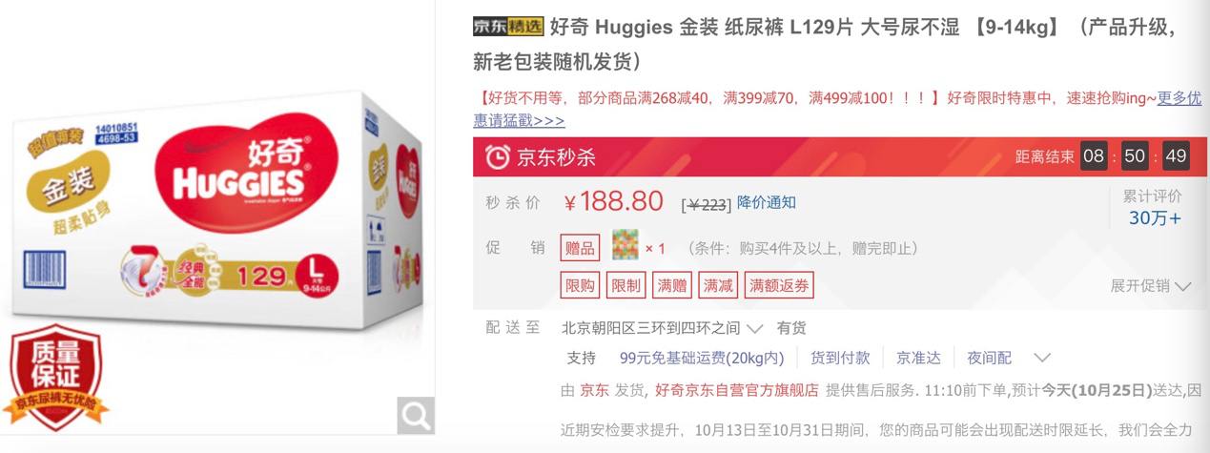Open the gift item thumbnail next to 赠品
This screenshot has height=453, width=1210.
click(x=625, y=248)
